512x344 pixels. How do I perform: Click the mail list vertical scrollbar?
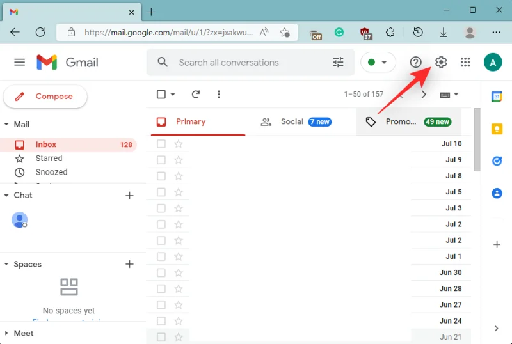click(x=477, y=139)
